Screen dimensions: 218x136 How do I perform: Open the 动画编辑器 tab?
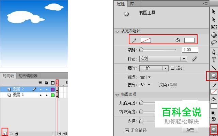[x=28, y=76]
